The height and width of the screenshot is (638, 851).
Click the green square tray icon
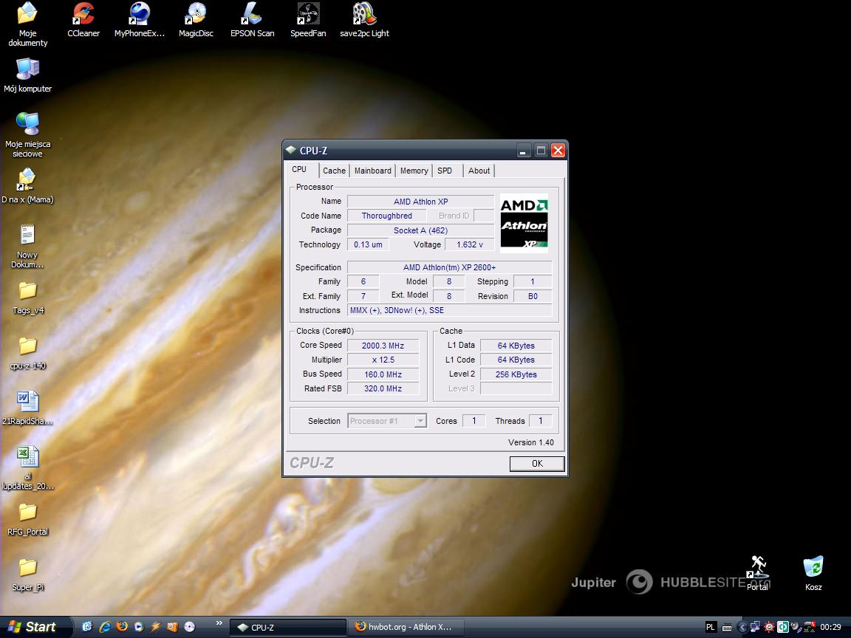(x=782, y=627)
